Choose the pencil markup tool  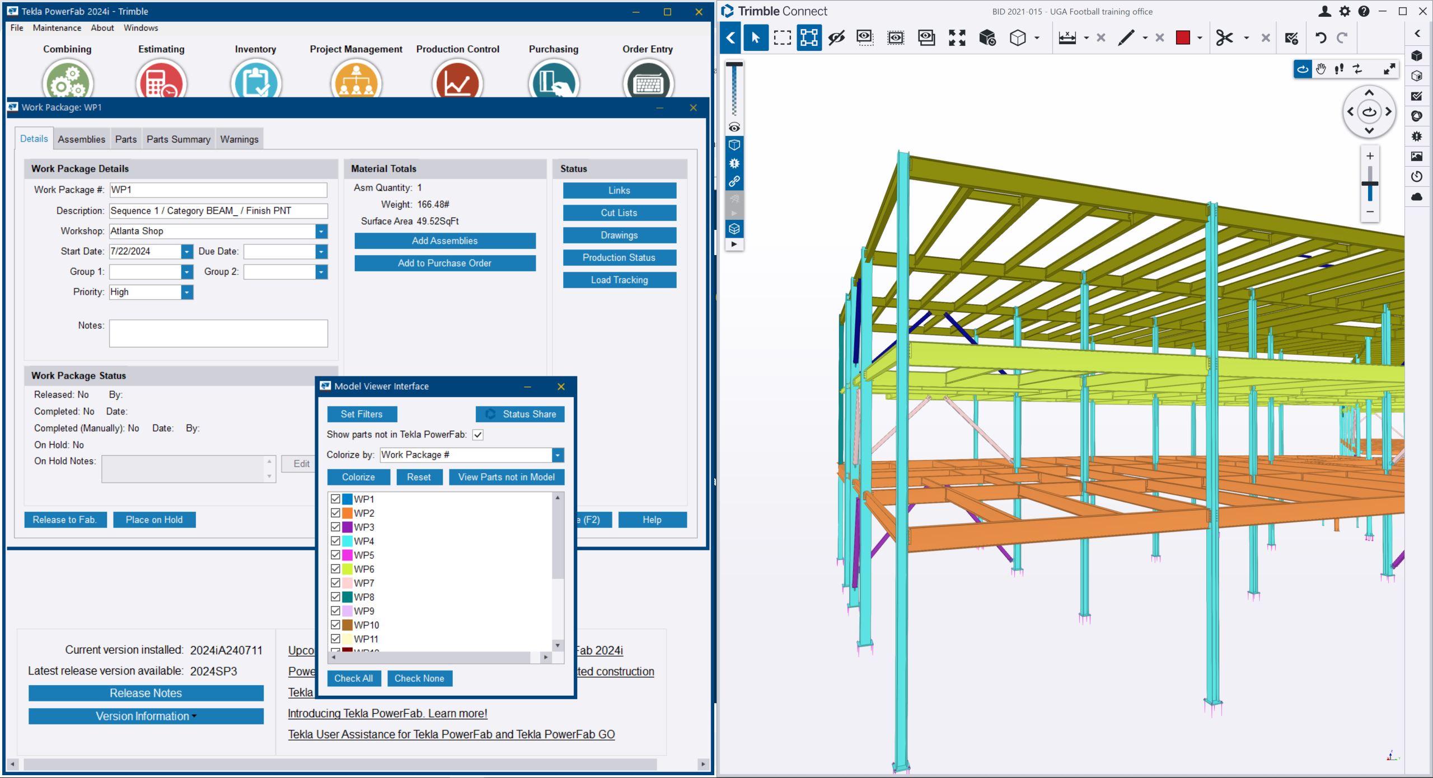tap(1126, 38)
